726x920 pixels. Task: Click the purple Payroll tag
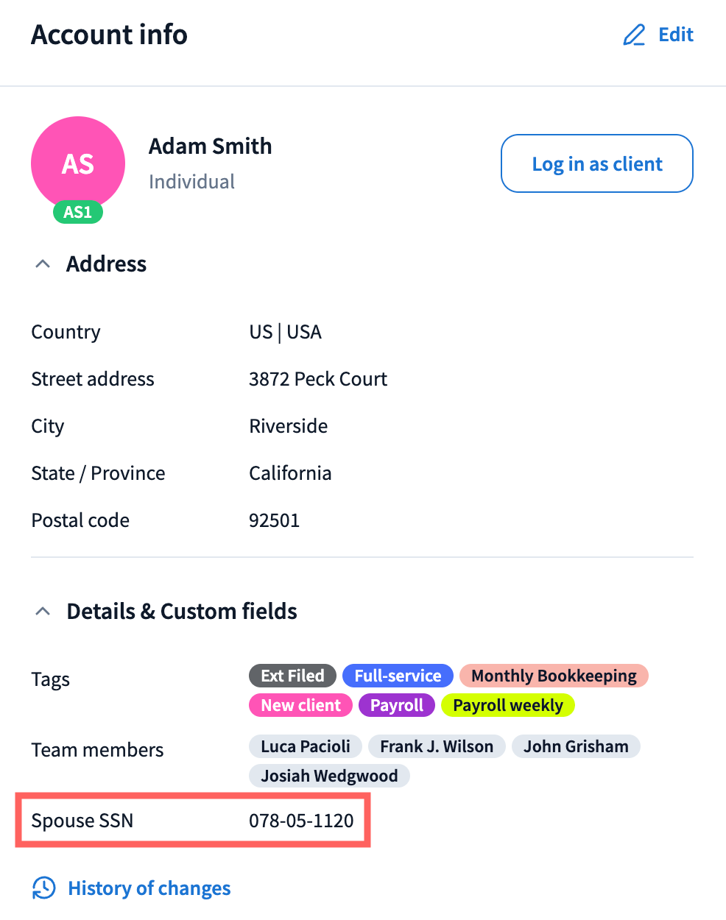pyautogui.click(x=397, y=705)
